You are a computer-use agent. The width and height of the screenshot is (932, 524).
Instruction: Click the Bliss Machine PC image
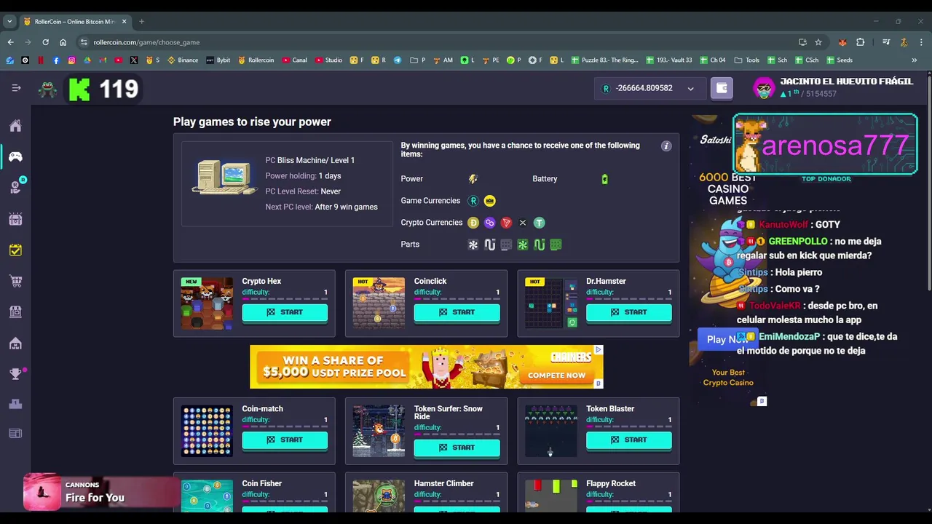(224, 177)
